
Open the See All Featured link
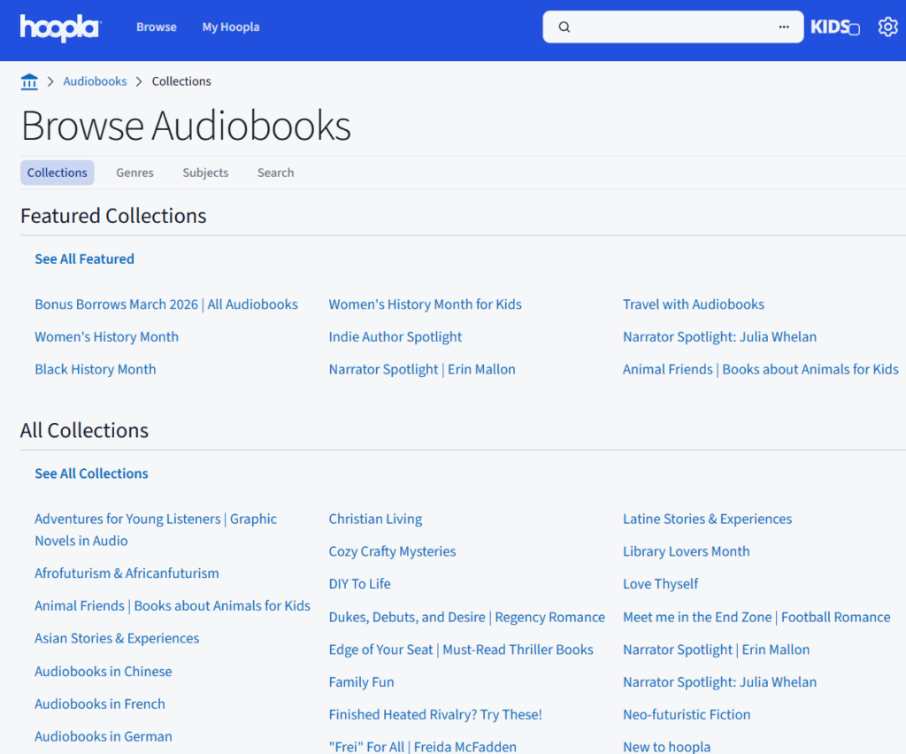click(x=84, y=258)
